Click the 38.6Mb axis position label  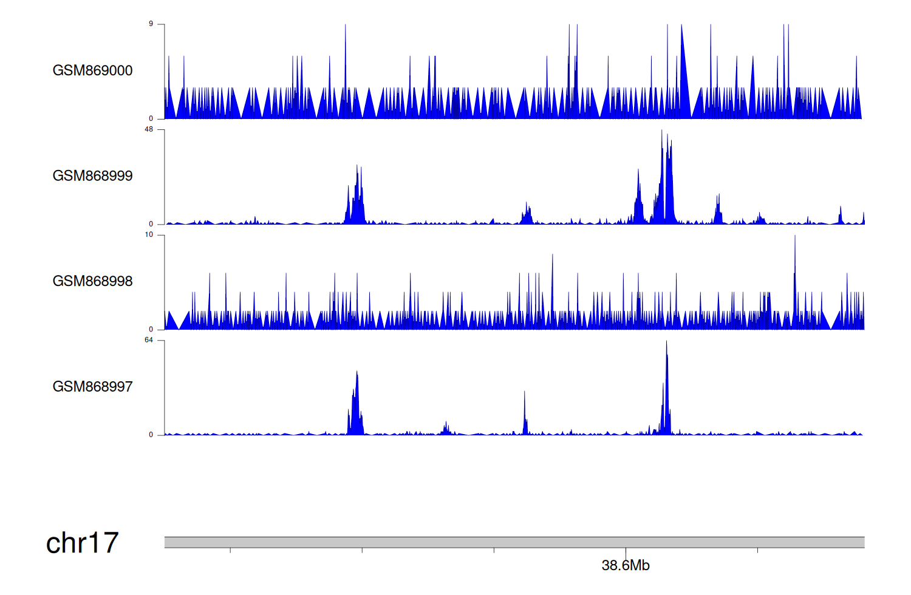tap(626, 565)
